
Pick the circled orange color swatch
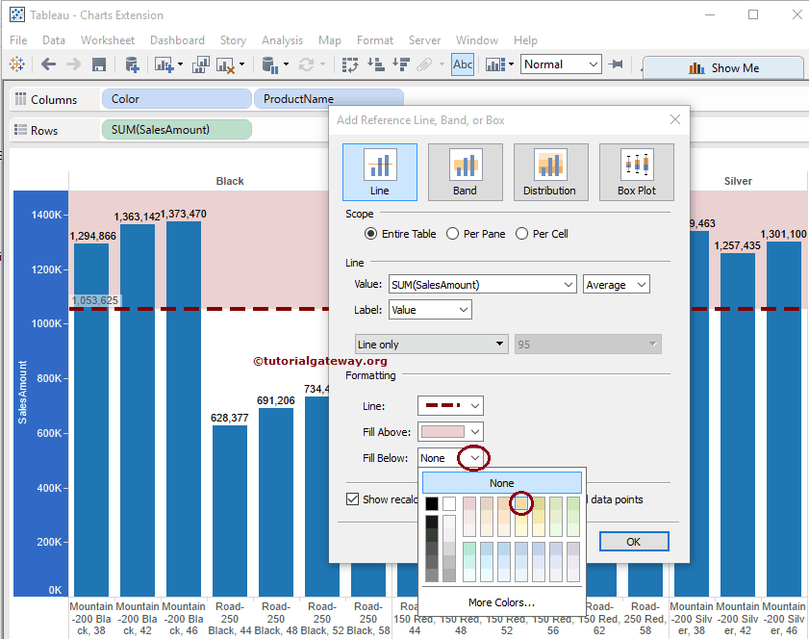pos(522,503)
